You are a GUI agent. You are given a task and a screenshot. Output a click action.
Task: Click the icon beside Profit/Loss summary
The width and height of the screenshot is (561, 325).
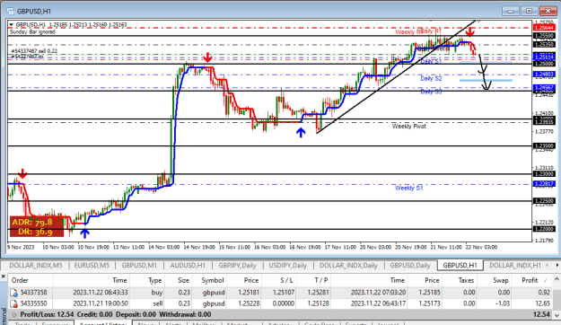coord(14,315)
